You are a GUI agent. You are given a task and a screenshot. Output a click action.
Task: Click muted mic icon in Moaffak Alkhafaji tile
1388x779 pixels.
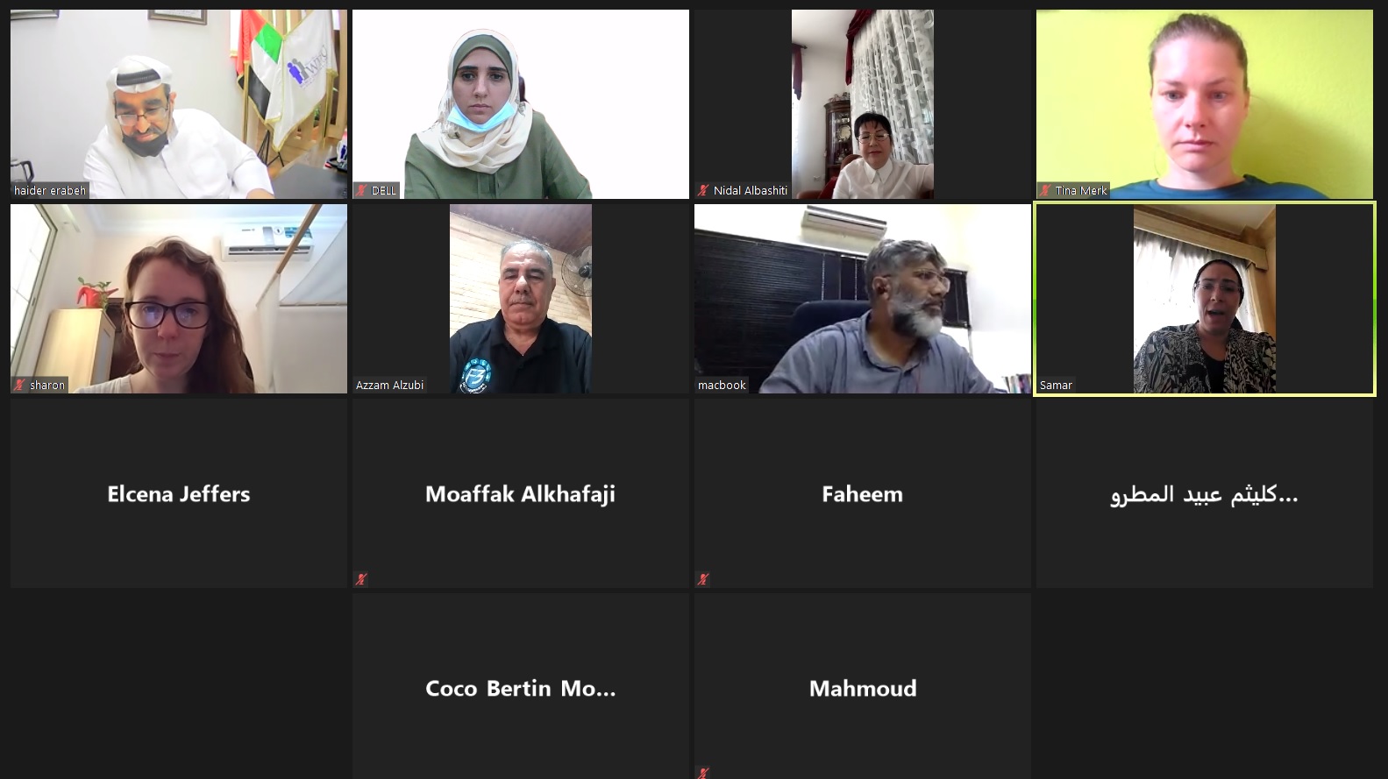point(360,579)
